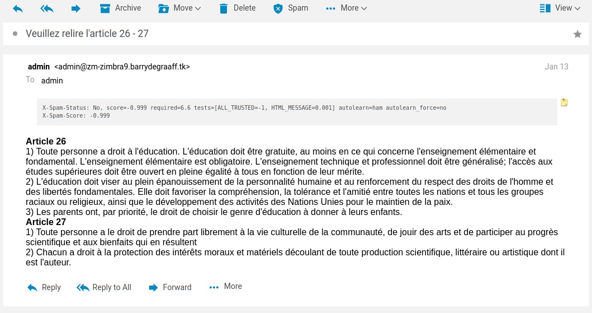Mark the email as Spam

(x=290, y=8)
